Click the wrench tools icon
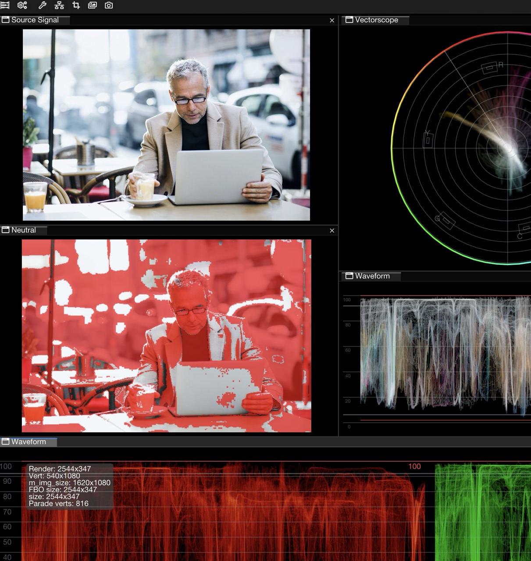531x561 pixels. coord(43,5)
